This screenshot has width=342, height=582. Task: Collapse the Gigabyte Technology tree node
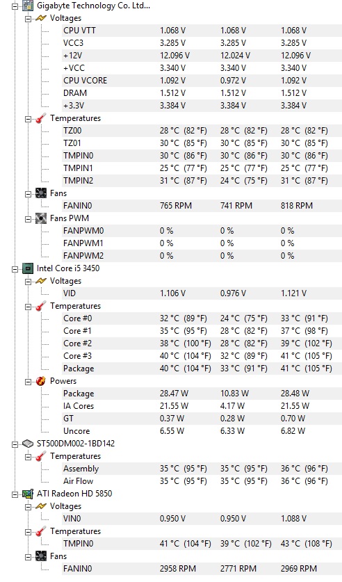point(15,6)
